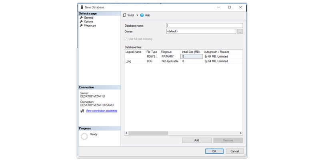Select the _log logical name cell
Screen dimensions: 320x160
tap(135, 61)
